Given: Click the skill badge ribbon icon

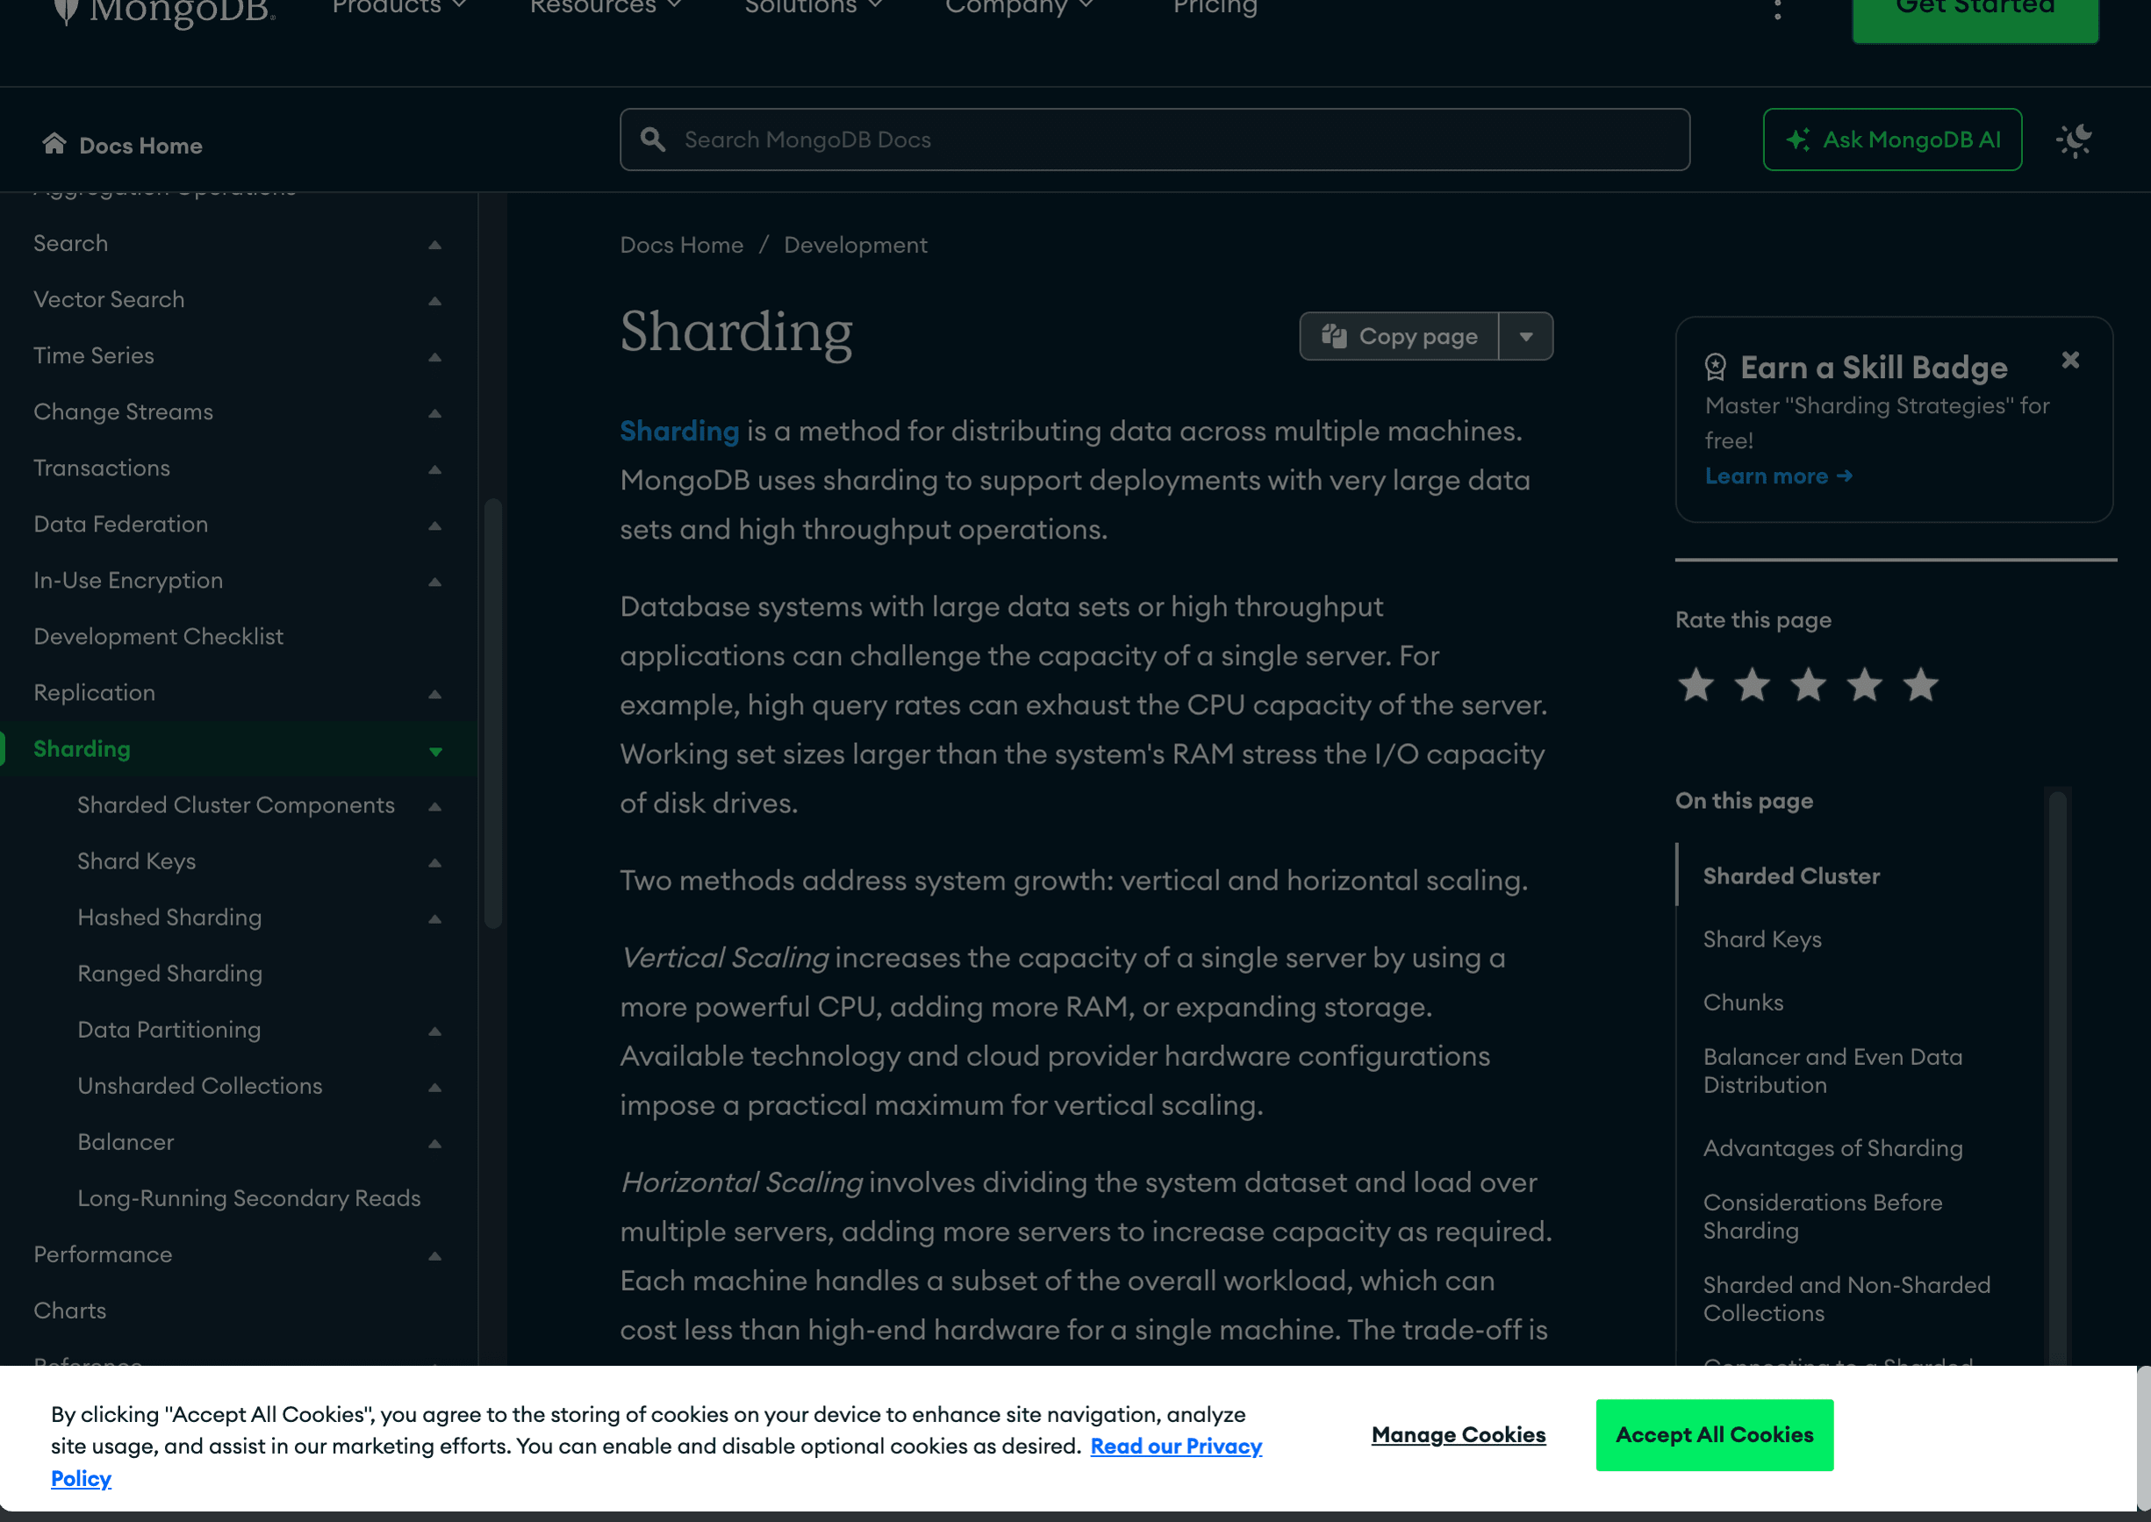Looking at the screenshot, I should 1715,368.
